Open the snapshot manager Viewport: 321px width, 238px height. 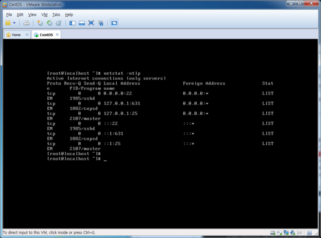click(59, 23)
